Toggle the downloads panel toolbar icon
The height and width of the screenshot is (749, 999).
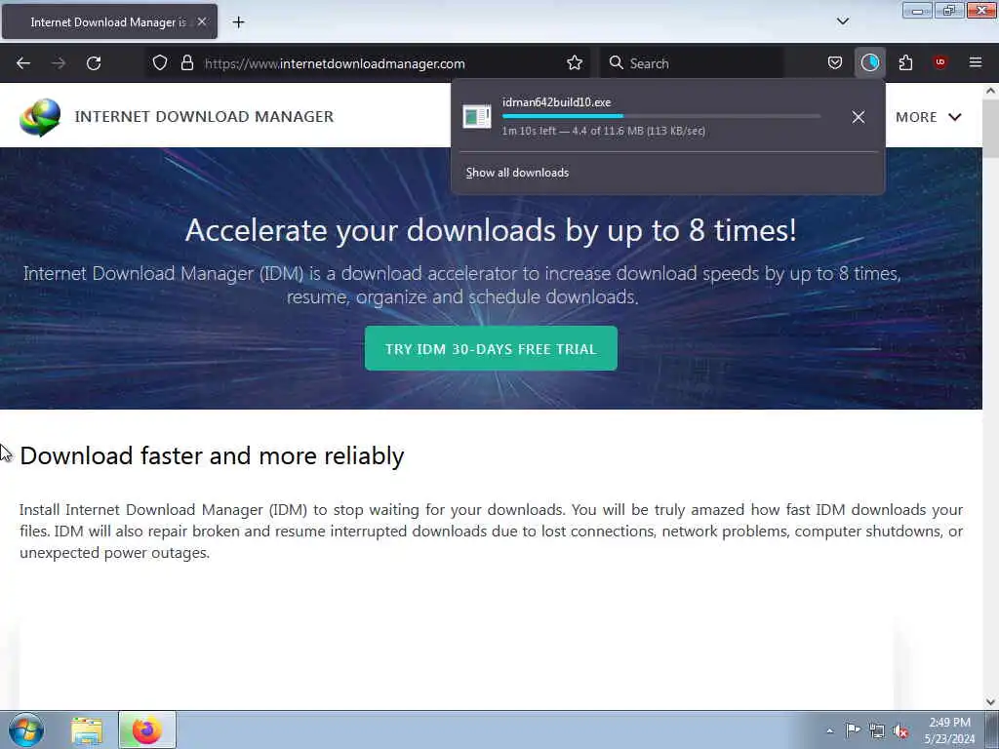click(869, 63)
